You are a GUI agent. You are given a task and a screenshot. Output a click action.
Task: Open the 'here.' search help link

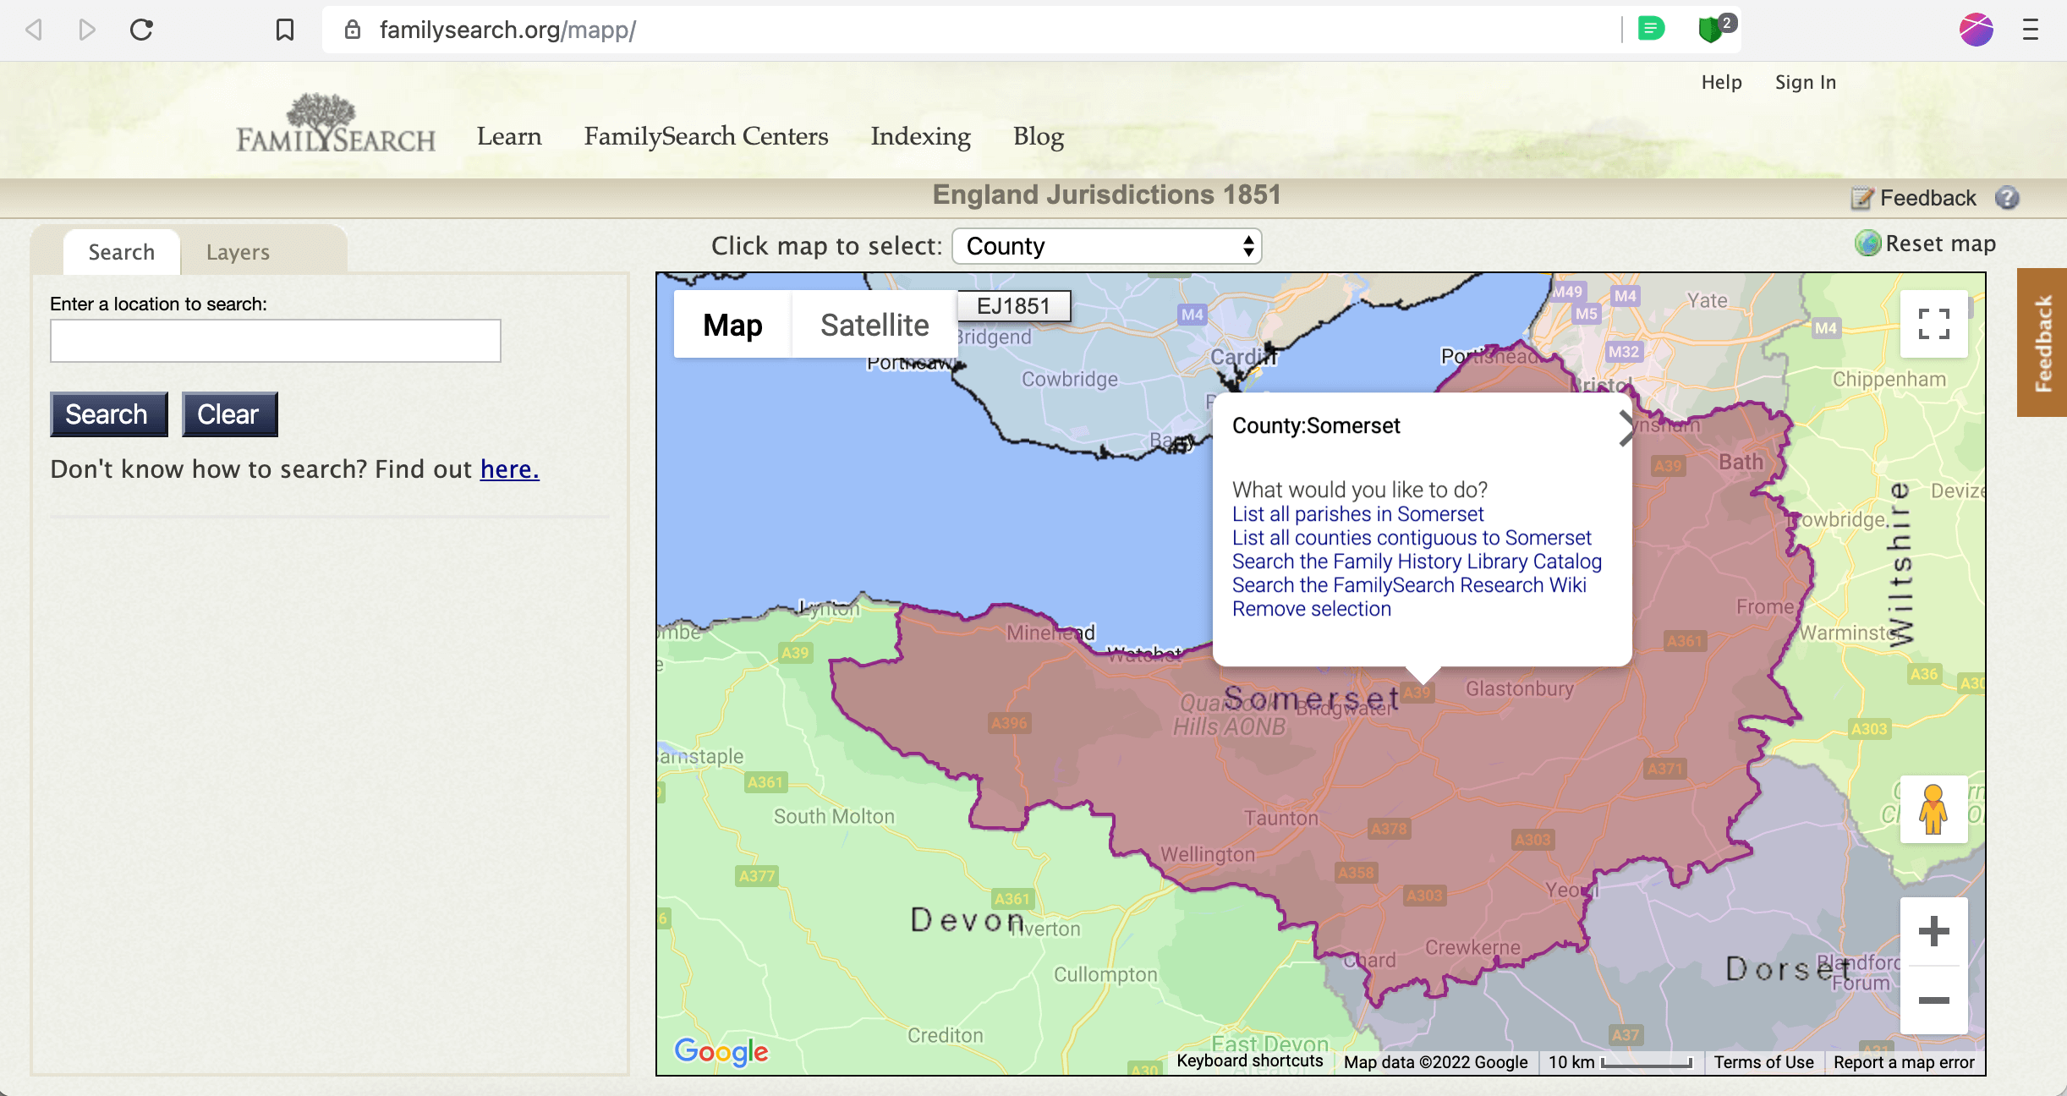509,469
